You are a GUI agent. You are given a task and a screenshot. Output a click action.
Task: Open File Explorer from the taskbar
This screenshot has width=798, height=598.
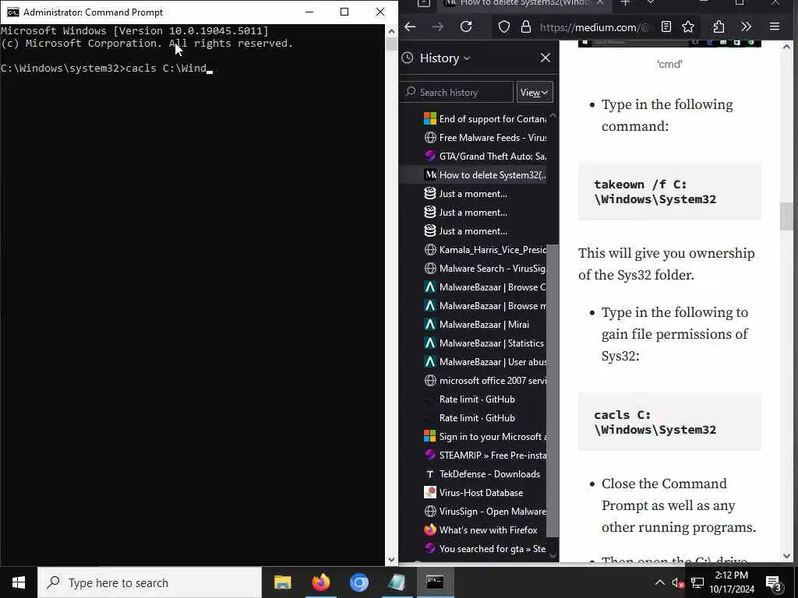click(282, 582)
